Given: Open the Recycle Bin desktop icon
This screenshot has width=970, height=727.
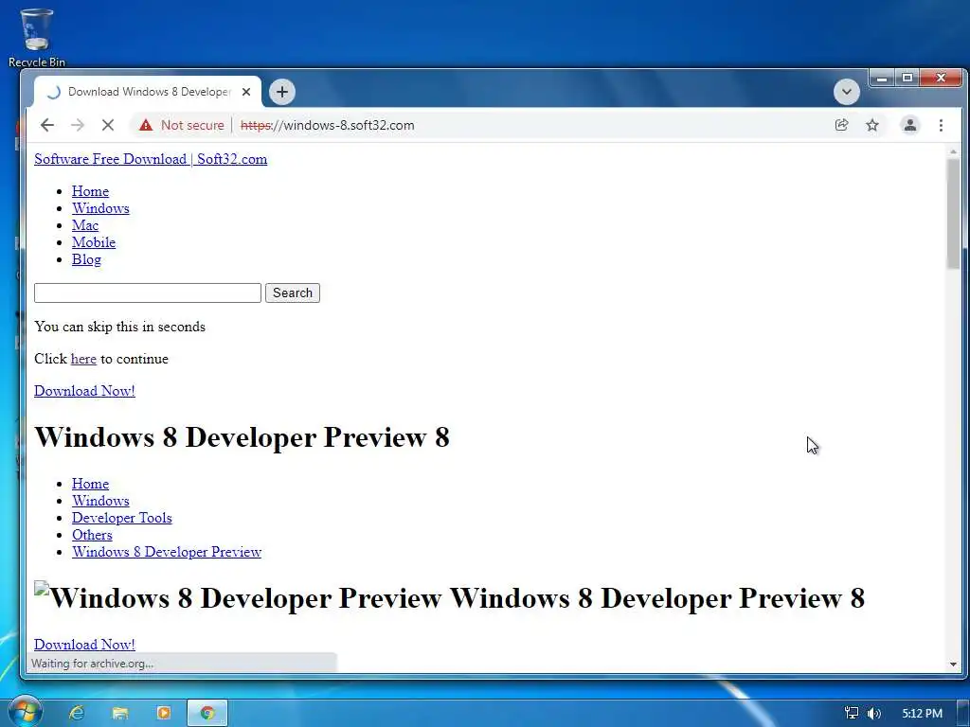Looking at the screenshot, I should (x=37, y=37).
